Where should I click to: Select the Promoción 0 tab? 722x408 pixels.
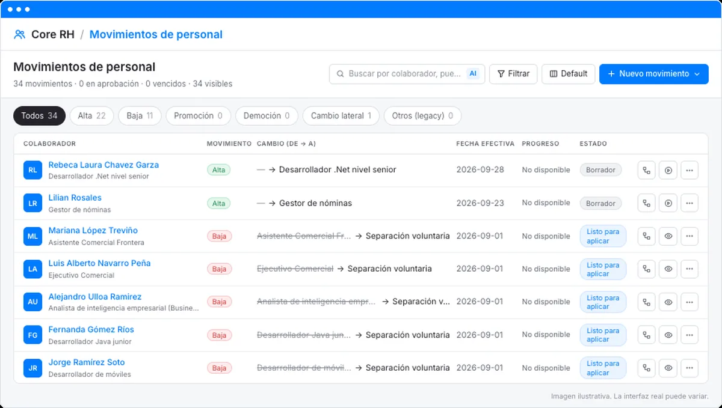(198, 116)
